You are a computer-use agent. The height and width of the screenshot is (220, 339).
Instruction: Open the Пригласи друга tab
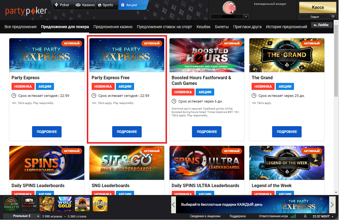[x=247, y=27]
